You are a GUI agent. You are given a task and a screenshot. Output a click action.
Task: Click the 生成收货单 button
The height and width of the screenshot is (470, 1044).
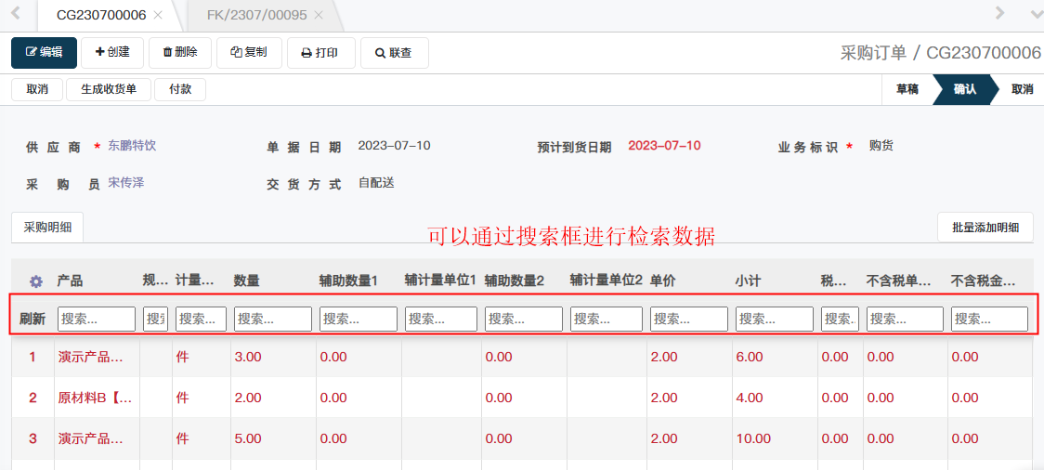(109, 89)
